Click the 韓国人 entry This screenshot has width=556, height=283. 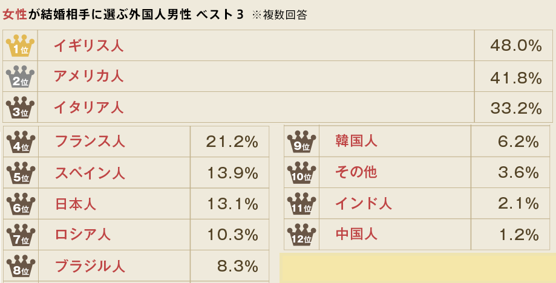(x=356, y=142)
